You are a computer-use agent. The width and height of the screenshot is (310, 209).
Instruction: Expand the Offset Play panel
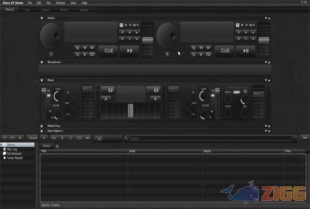point(42,126)
